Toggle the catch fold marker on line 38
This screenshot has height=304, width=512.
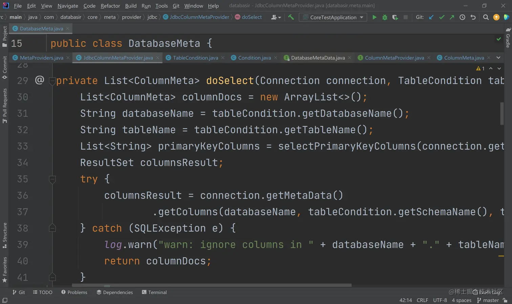(x=52, y=228)
